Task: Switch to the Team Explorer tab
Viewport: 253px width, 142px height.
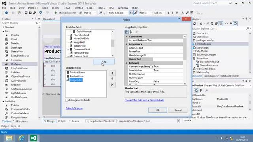Action: tap(211, 76)
